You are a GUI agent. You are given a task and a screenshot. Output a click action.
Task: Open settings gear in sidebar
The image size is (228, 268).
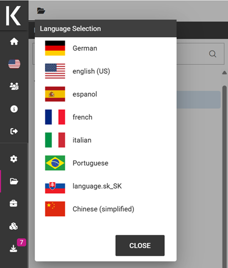(x=14, y=159)
